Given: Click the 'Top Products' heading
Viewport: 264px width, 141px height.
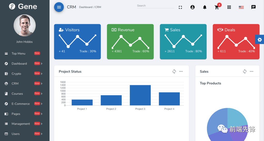Looking at the screenshot, I should click(x=211, y=83).
